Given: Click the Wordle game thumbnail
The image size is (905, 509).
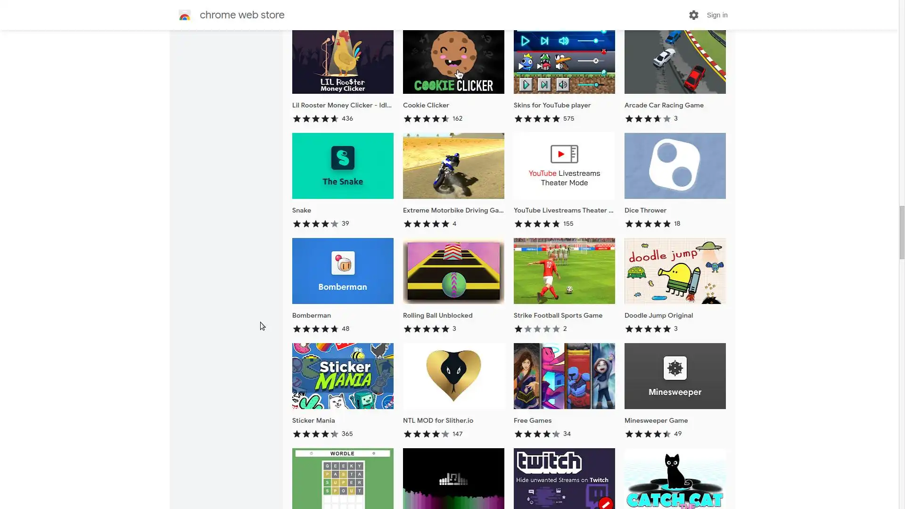Looking at the screenshot, I should point(343,478).
